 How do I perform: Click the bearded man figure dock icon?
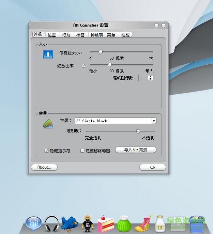[87, 224]
